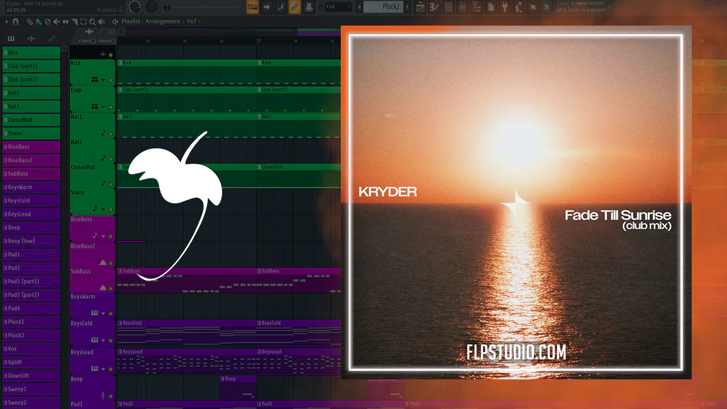Open the Mixer icon
The height and width of the screenshot is (409, 727).
click(x=462, y=7)
